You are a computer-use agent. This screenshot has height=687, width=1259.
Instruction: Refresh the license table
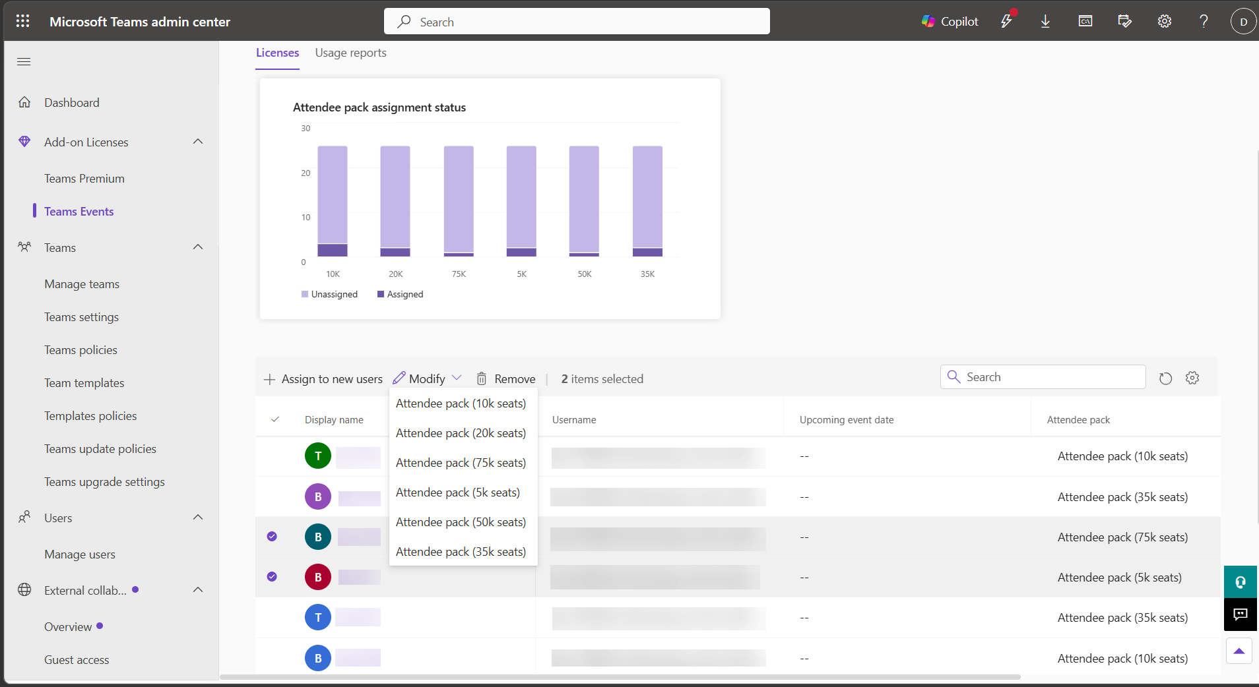[1165, 378]
